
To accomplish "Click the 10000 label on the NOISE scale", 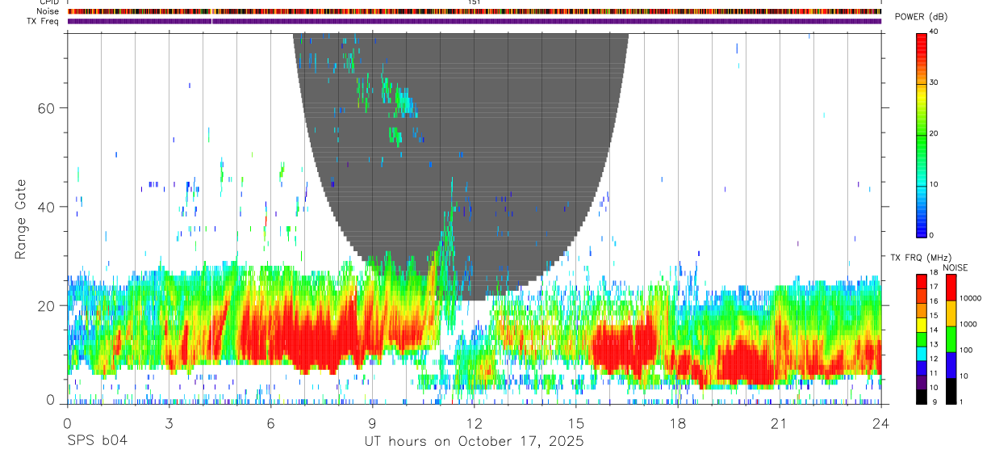I will pos(970,298).
